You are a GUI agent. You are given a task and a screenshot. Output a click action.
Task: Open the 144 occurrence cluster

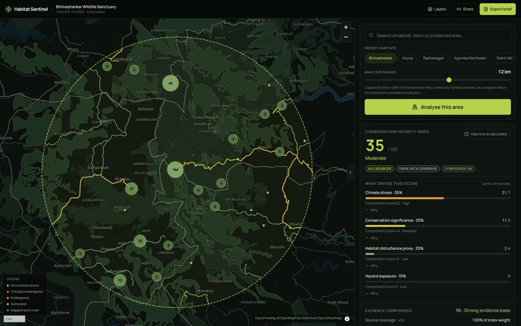(x=175, y=169)
